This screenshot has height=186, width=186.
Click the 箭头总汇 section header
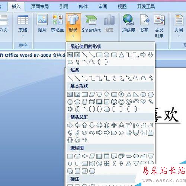79,117
